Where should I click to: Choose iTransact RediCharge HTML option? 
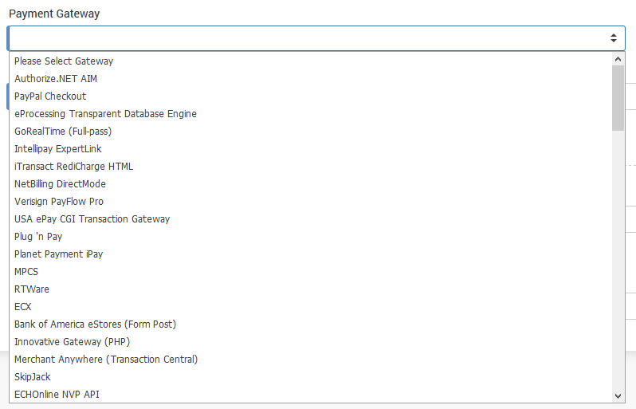coord(74,167)
